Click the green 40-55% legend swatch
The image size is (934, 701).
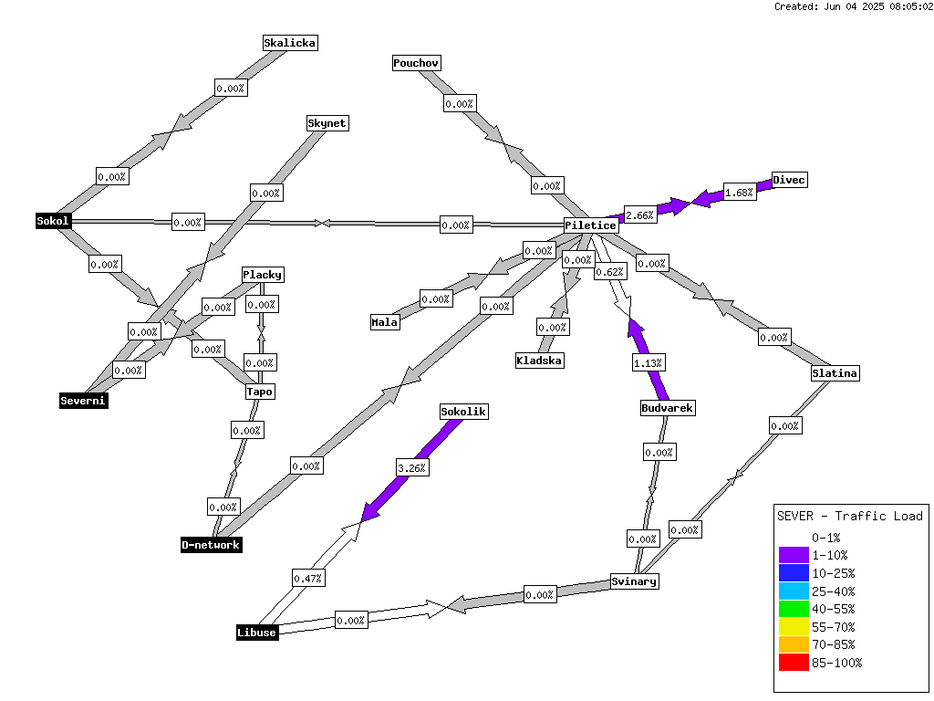coord(794,609)
